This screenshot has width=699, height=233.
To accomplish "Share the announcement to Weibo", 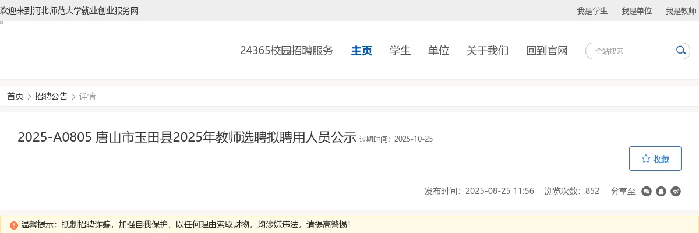I will tap(676, 191).
